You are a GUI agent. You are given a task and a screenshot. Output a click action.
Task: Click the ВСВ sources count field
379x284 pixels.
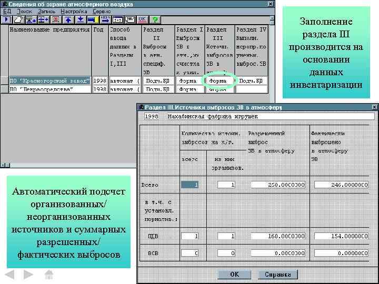point(189,253)
